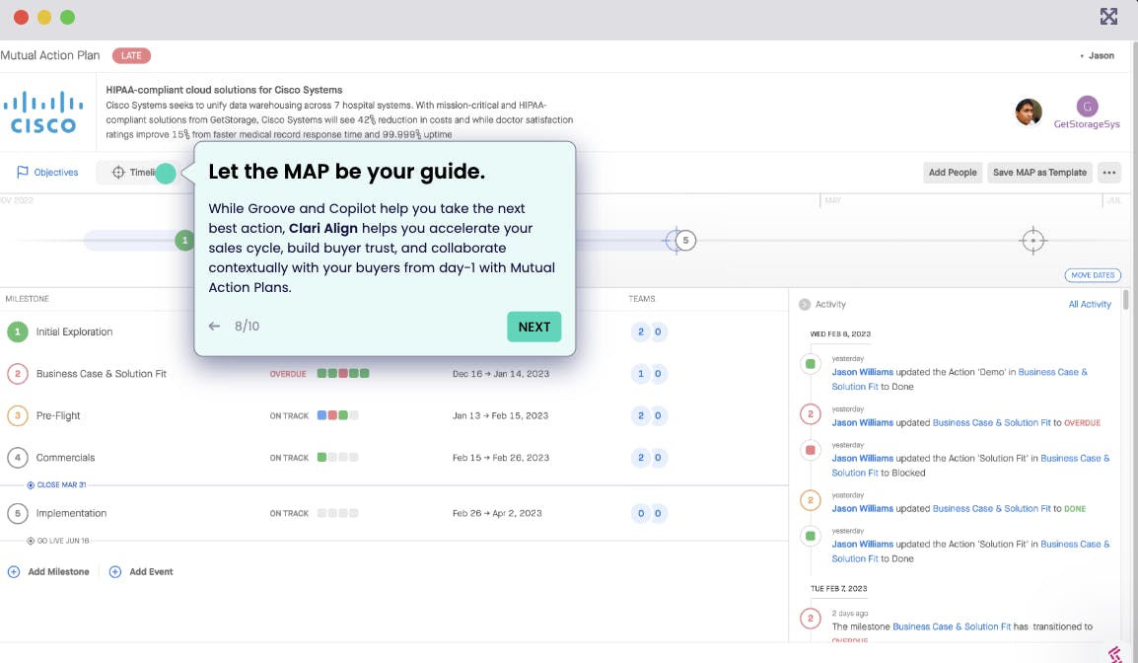
Task: Click the Activity panel scrollbar
Action: (x=1125, y=300)
